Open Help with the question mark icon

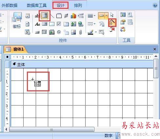coord(155,5)
